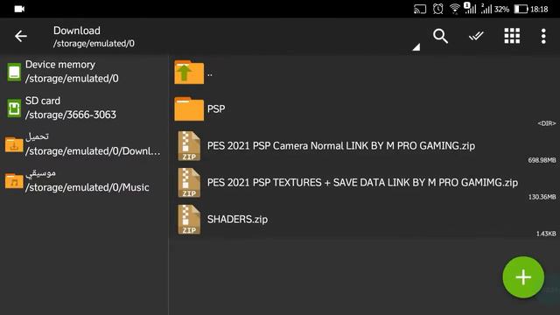The width and height of the screenshot is (560, 315).
Task: Click the download folder bookmark icon
Action: [14, 144]
